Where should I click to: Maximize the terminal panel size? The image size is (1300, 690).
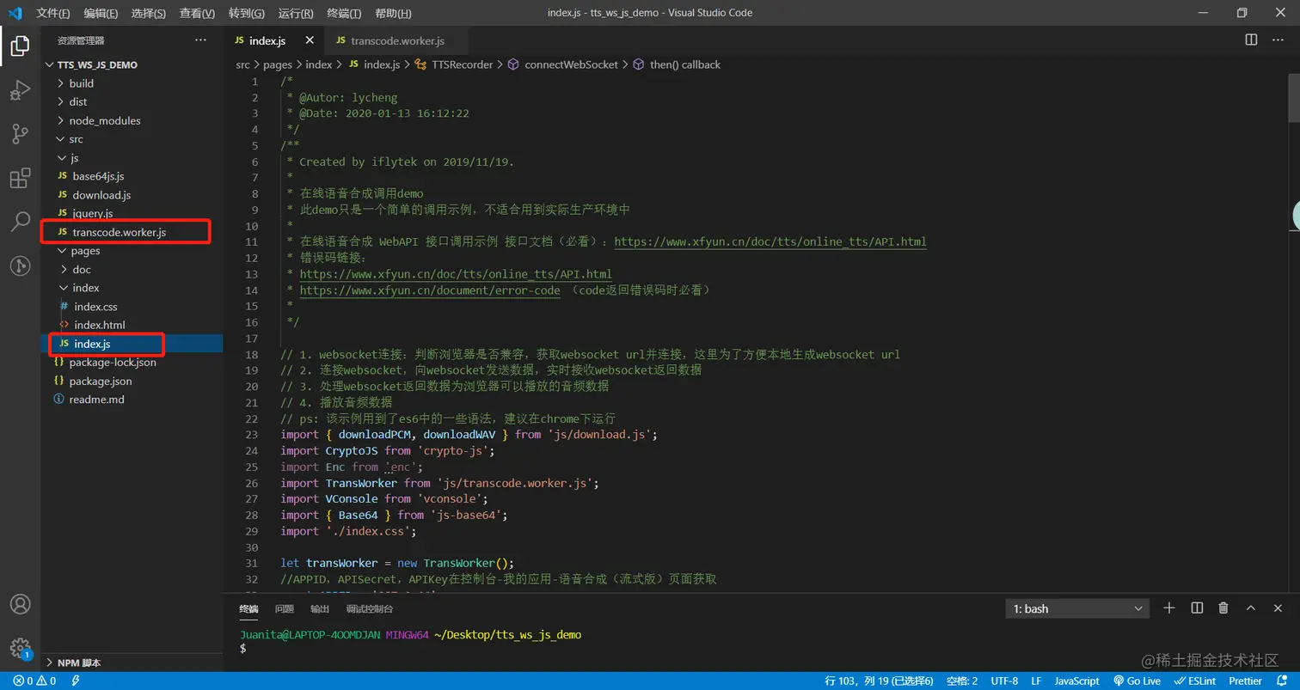[1251, 608]
